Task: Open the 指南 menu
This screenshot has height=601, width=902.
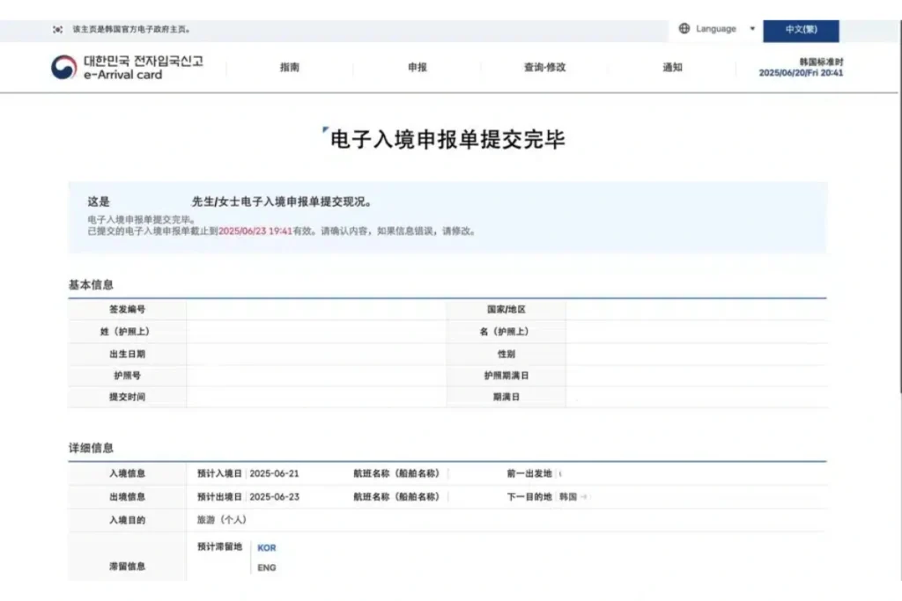Action: coord(291,68)
